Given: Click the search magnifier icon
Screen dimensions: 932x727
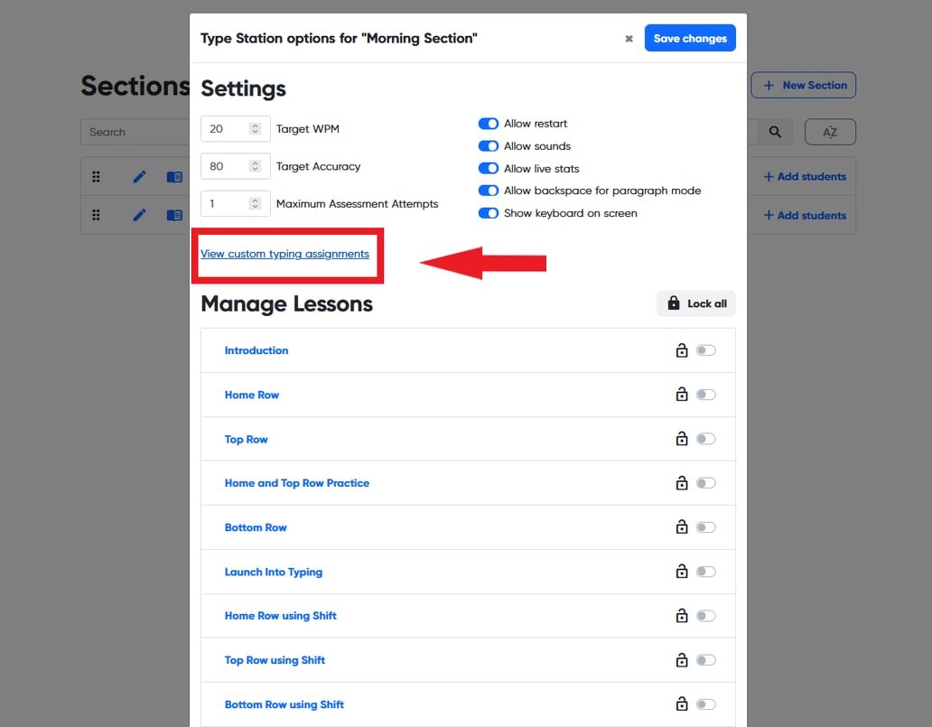Looking at the screenshot, I should [775, 132].
